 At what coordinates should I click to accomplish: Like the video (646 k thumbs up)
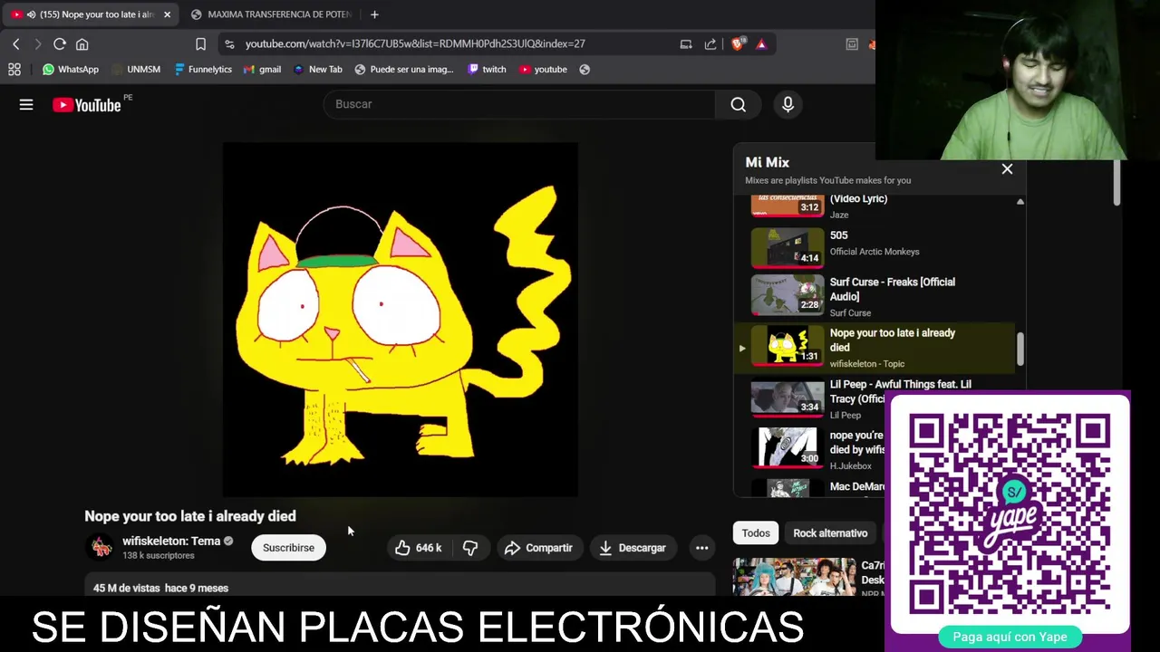tap(419, 548)
